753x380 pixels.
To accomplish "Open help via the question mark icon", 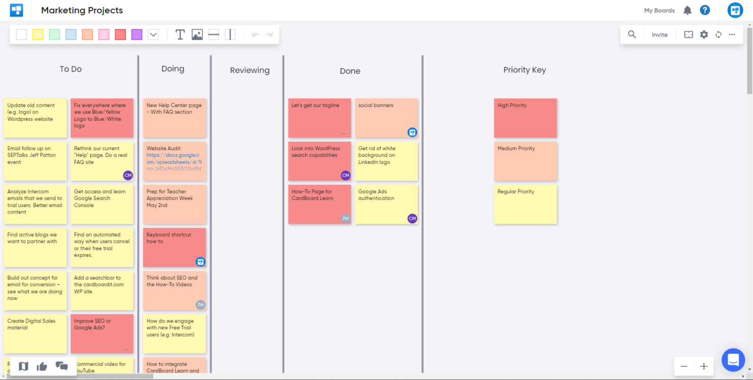I will (x=705, y=10).
